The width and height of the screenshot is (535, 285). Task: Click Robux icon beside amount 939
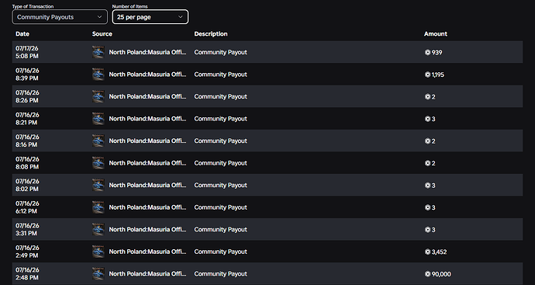tap(427, 52)
